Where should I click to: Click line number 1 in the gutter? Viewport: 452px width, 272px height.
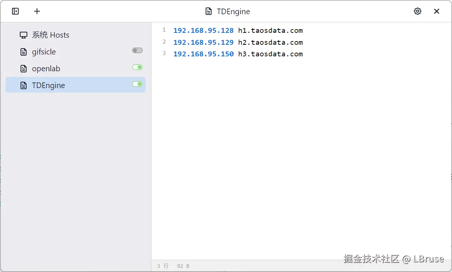point(164,30)
